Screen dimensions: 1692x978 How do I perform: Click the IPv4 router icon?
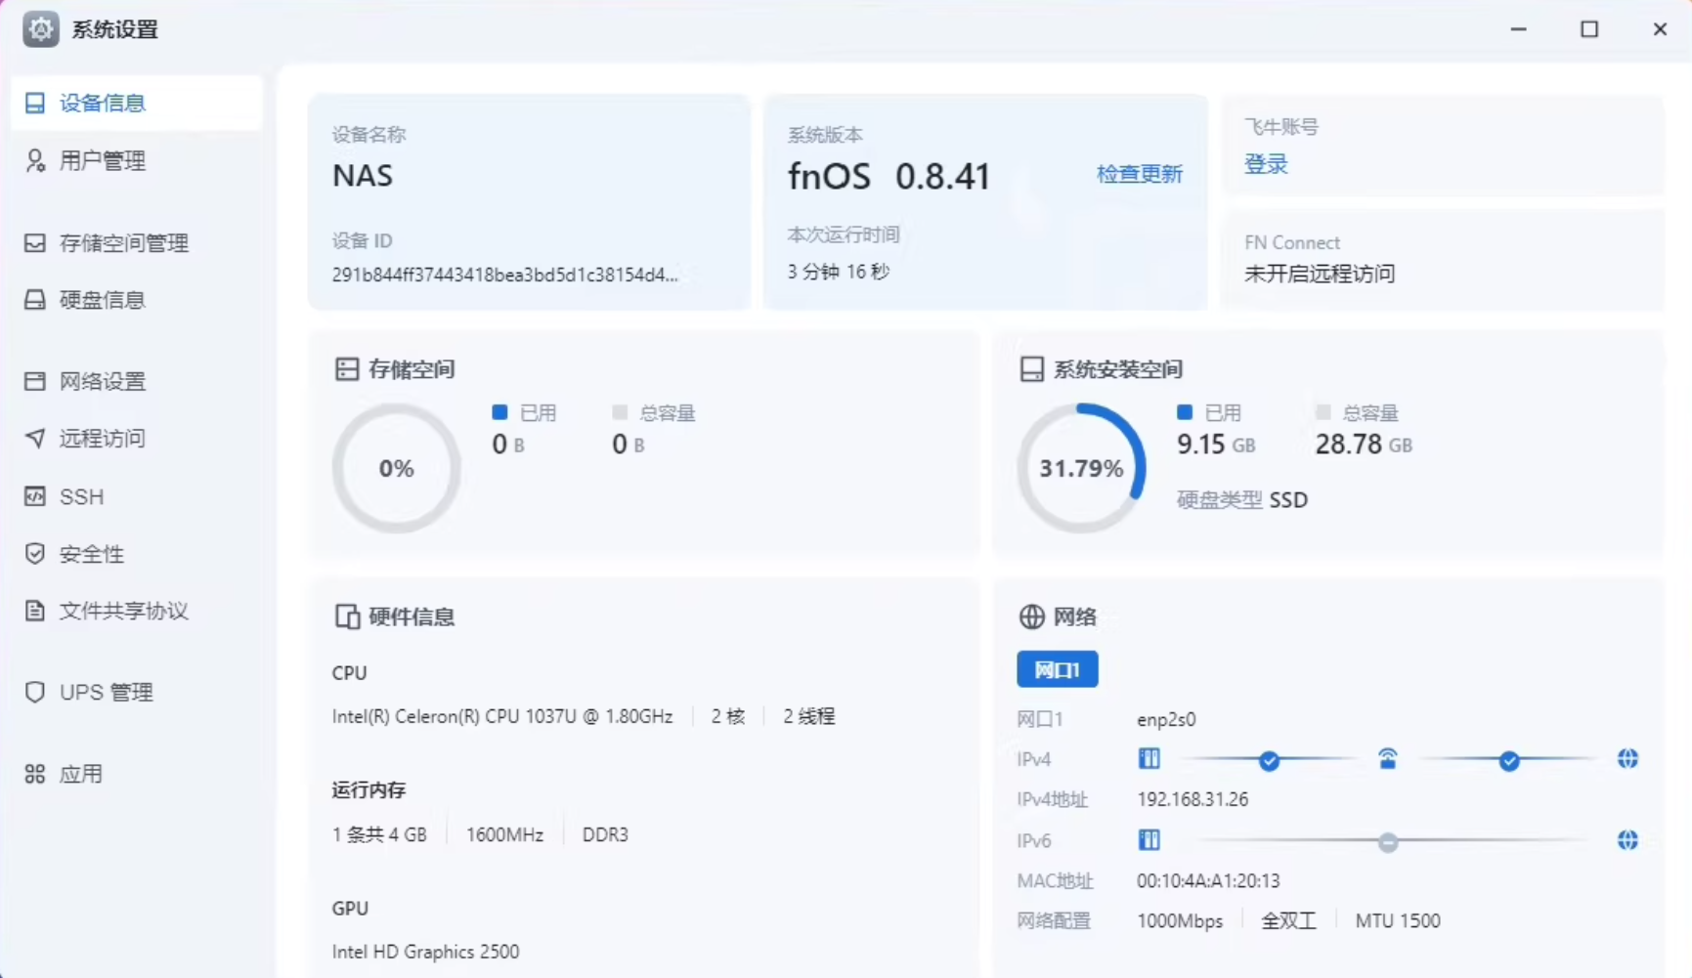pyautogui.click(x=1388, y=759)
